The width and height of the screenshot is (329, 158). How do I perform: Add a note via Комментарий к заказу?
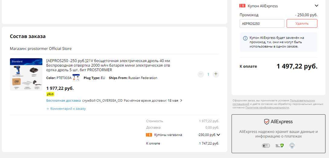tap(66, 109)
